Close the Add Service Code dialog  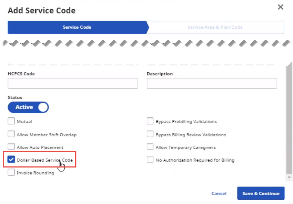pos(281,7)
